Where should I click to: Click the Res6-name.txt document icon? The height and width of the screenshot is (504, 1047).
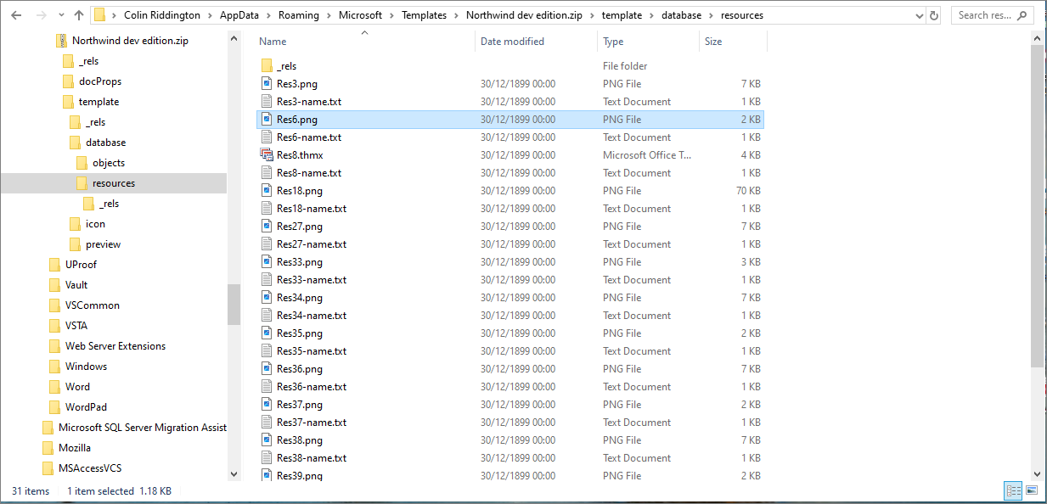(x=267, y=137)
